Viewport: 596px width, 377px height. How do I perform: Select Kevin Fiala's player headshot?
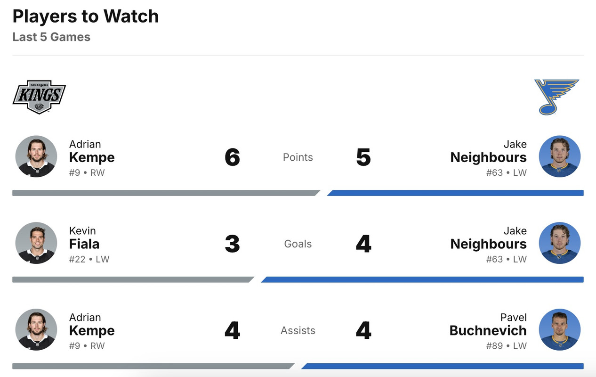point(36,243)
